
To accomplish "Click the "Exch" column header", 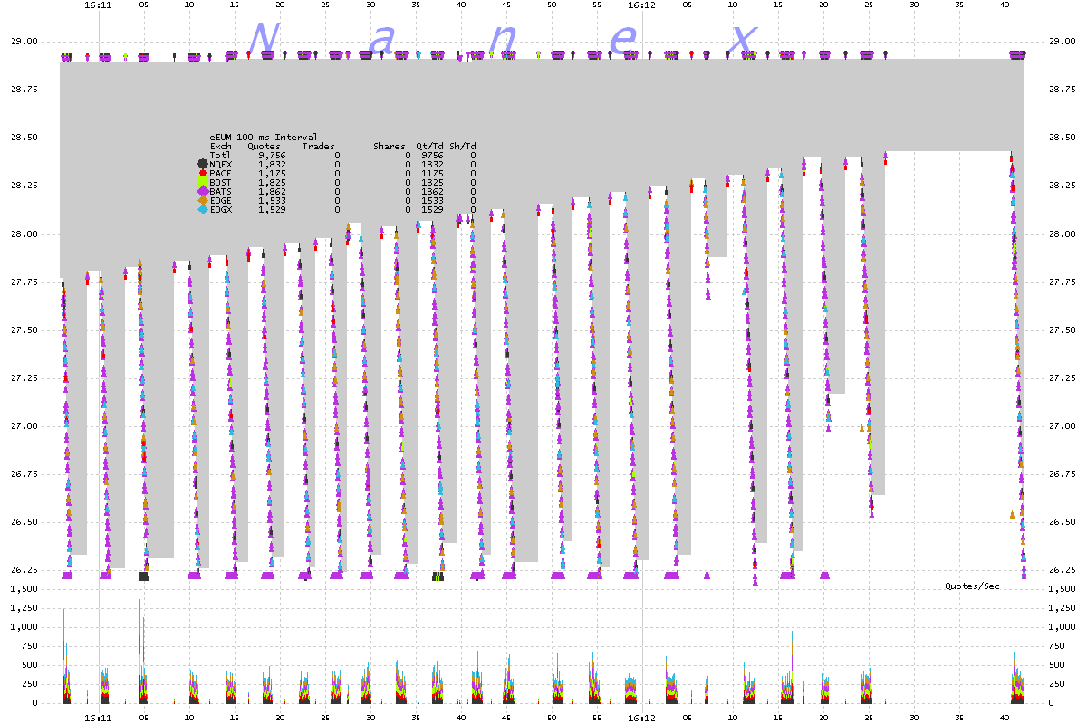I will [x=220, y=146].
